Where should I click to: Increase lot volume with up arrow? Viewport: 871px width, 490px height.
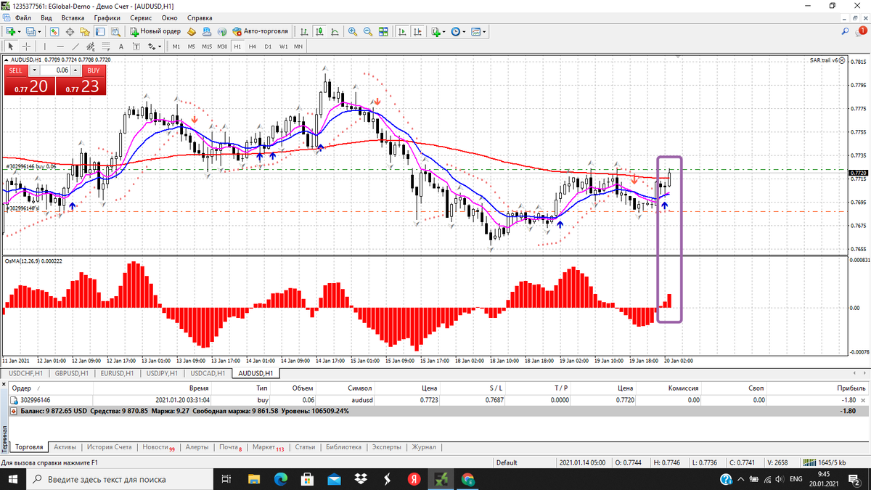[x=75, y=70]
